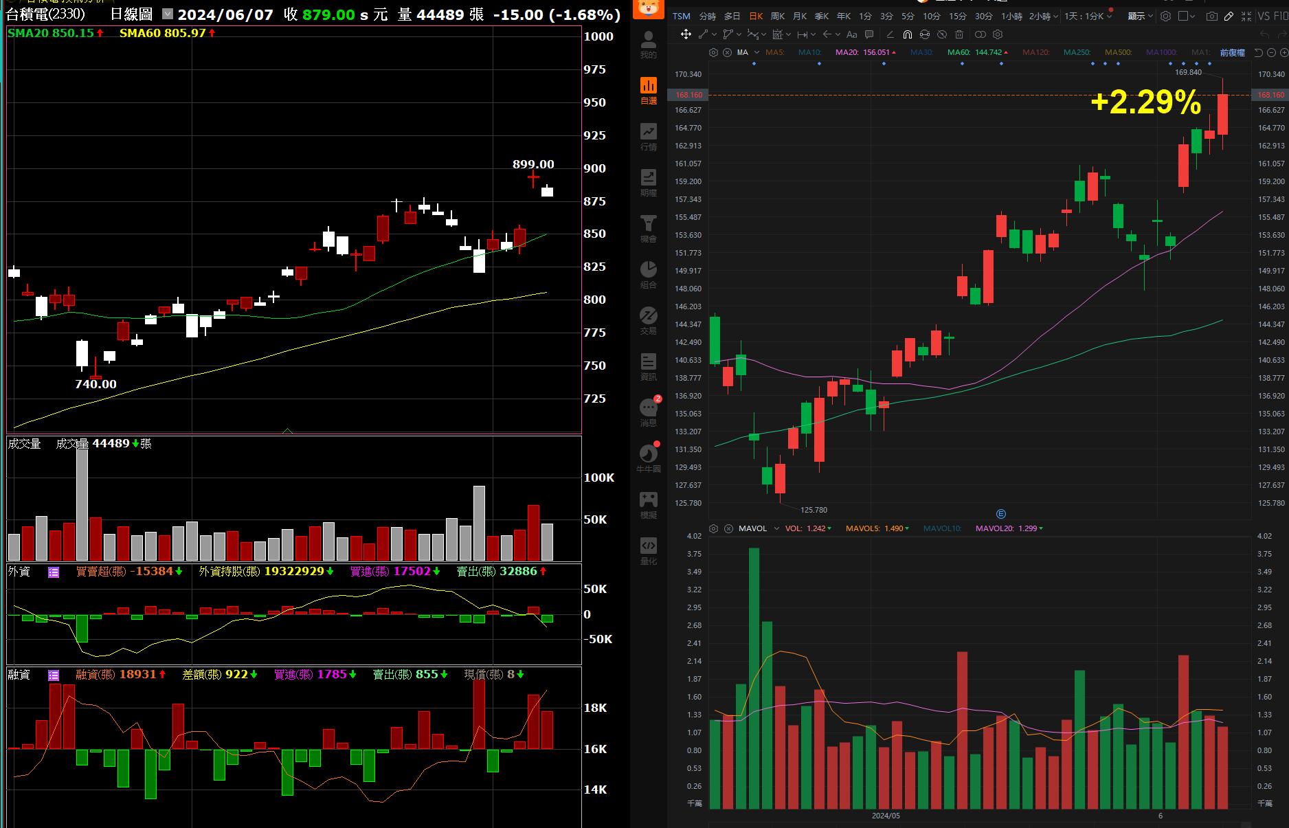Zoom in chart with plus circle button

tap(1284, 52)
